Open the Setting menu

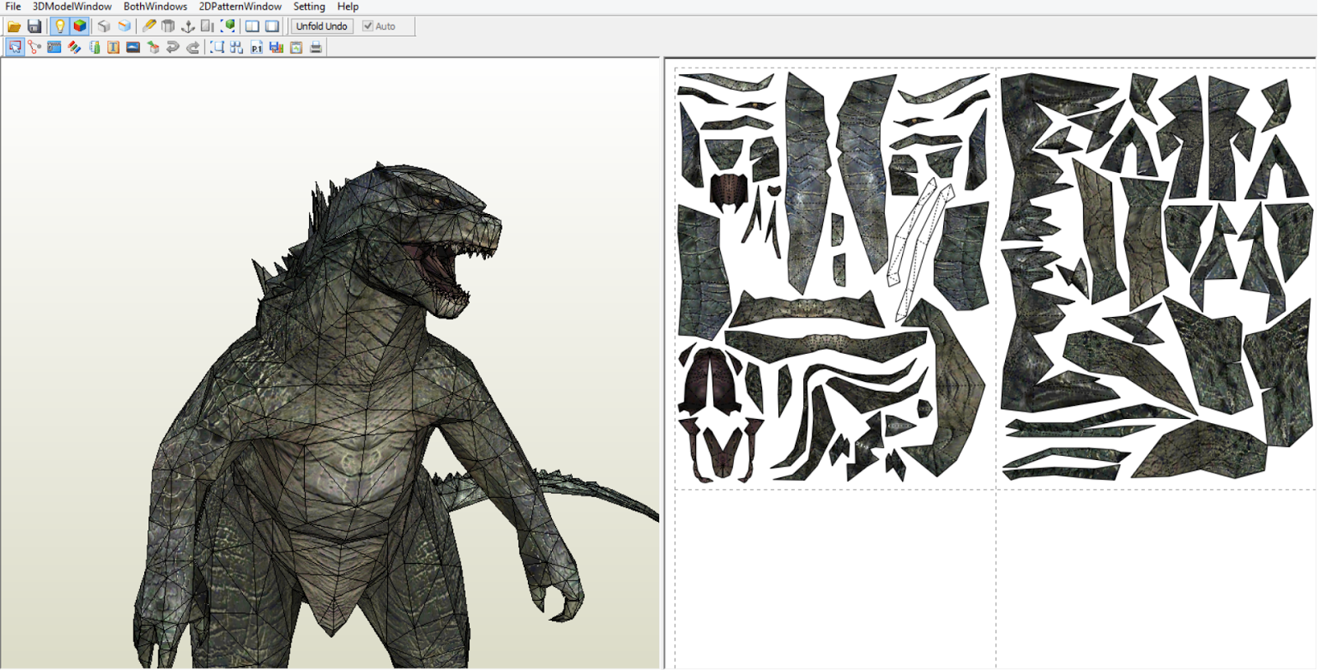[310, 7]
